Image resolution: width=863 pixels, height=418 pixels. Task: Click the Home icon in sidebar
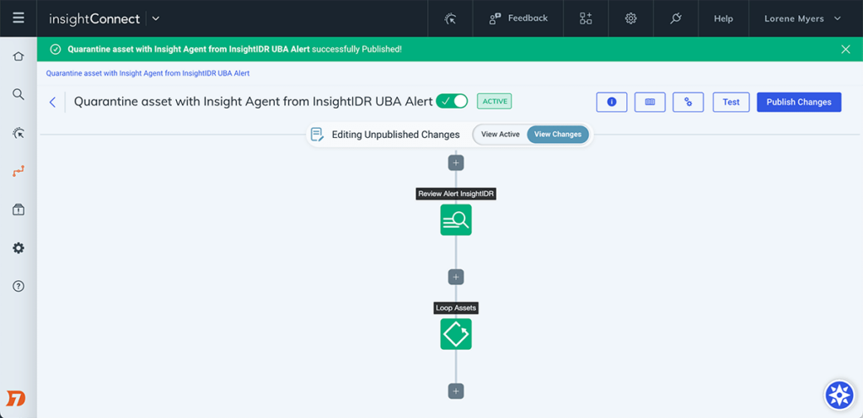19,56
